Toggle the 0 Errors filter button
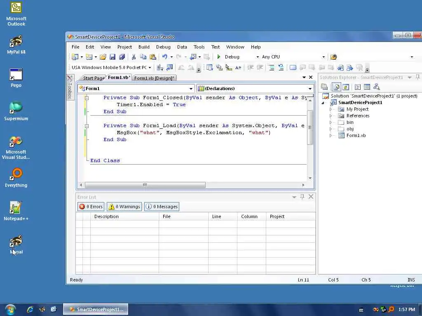Screen dimensions: 422x316 tap(91, 207)
